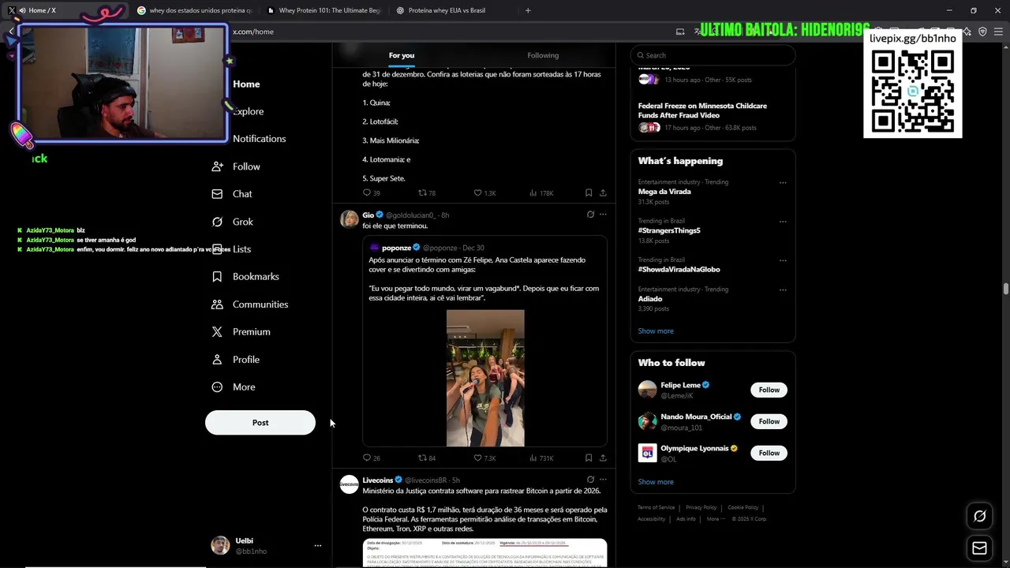Click the page scrollbar thumb
Viewport: 1010px width, 568px height.
1005,289
